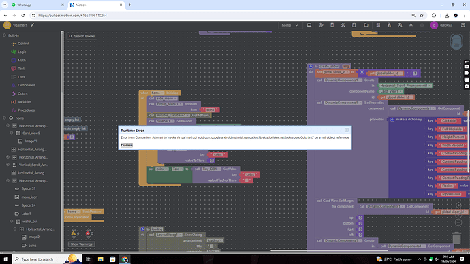This screenshot has width=470, height=264.
Task: Click the workspace horizontal scrollbar
Action: pyautogui.click(x=329, y=250)
